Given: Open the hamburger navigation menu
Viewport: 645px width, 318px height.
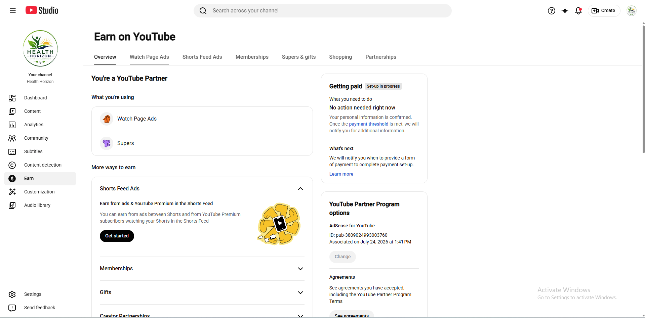Looking at the screenshot, I should (13, 11).
